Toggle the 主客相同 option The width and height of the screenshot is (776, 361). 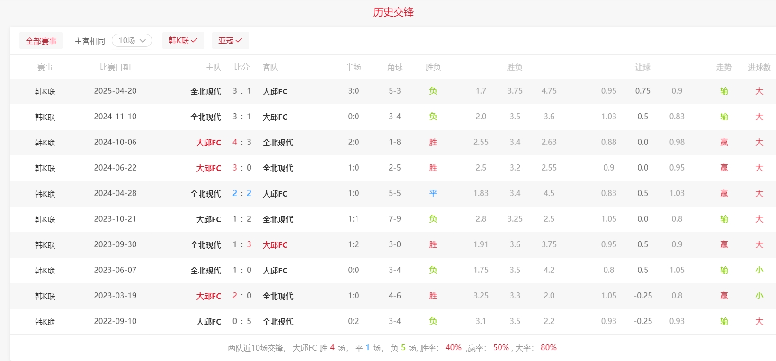[89, 41]
